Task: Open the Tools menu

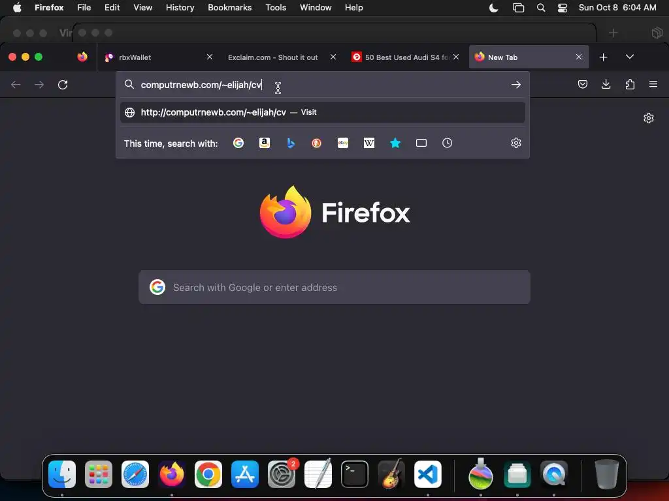Action: point(276,8)
